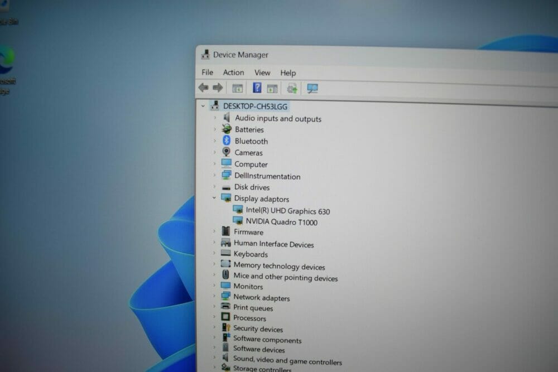Viewport: 558px width, 372px height.
Task: Click the Mice and pointing devices icon
Action: [225, 274]
